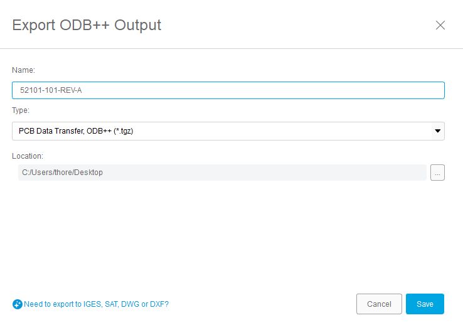Click the Name field containing 52101-101-REV-A
This screenshot has width=463, height=335.
[228, 90]
